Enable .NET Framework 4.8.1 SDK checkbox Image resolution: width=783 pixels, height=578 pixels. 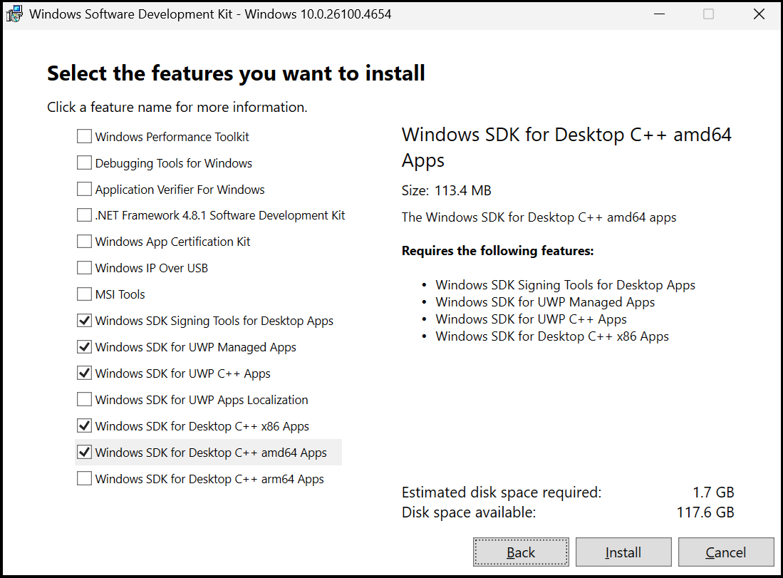point(84,215)
